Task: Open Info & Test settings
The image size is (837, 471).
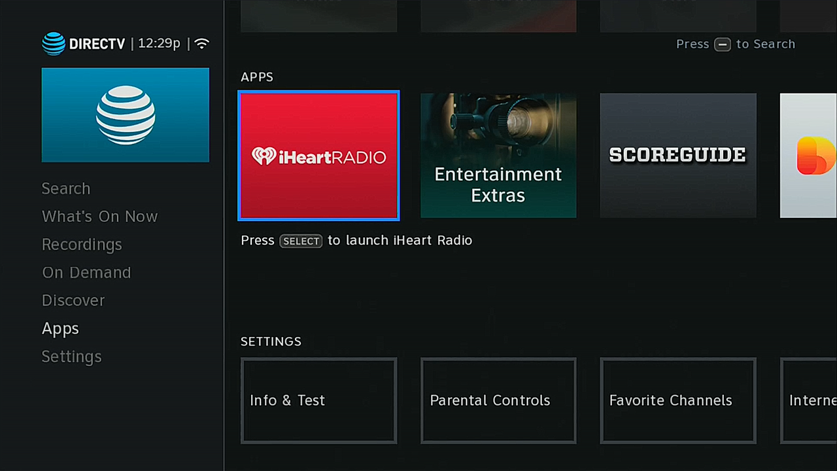Action: [318, 400]
